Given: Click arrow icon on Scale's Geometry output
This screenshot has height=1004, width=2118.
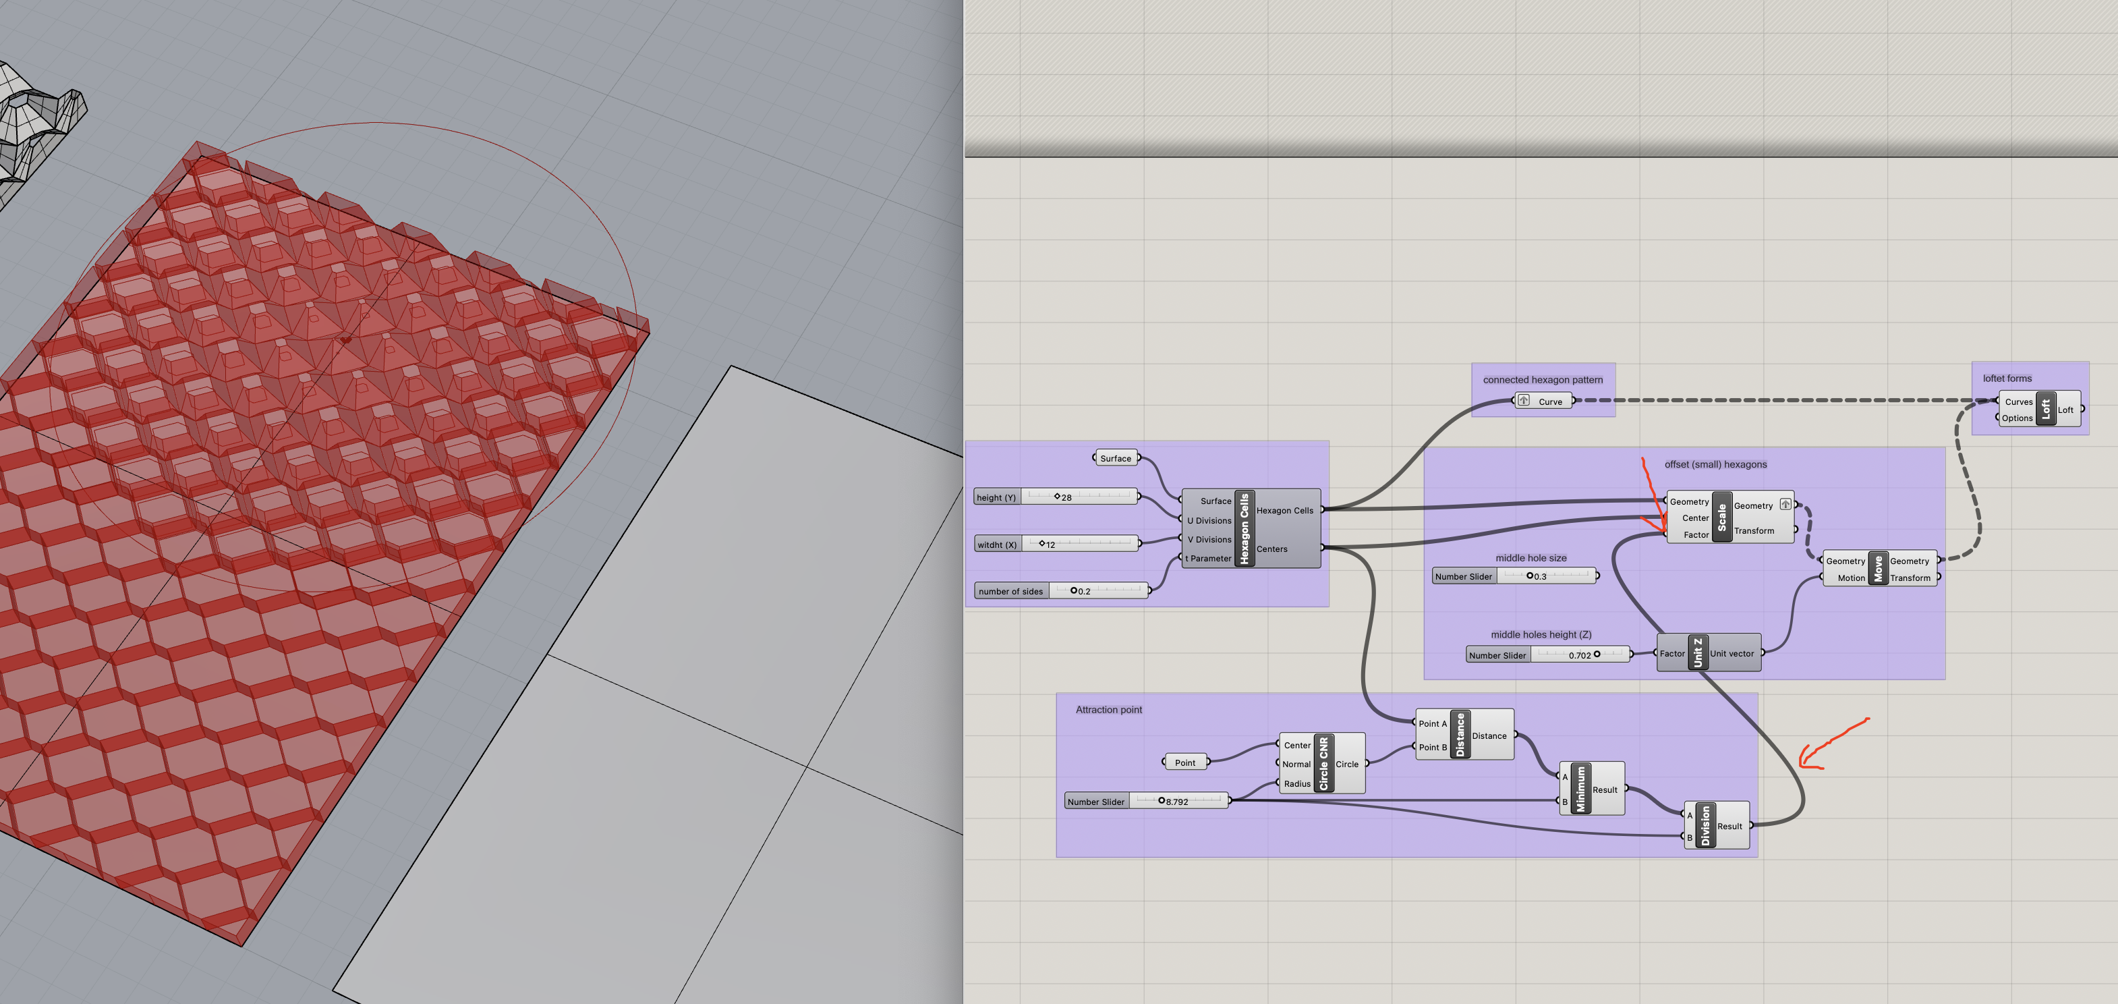Looking at the screenshot, I should coord(1785,504).
